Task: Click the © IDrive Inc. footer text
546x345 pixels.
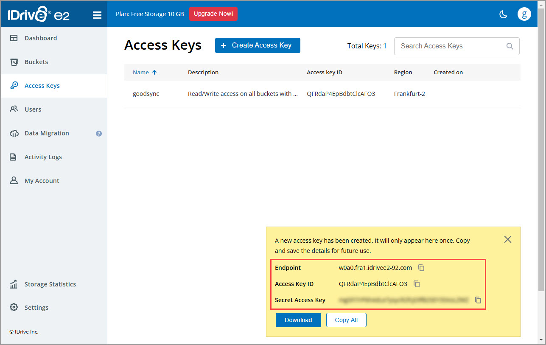Action: (24, 332)
